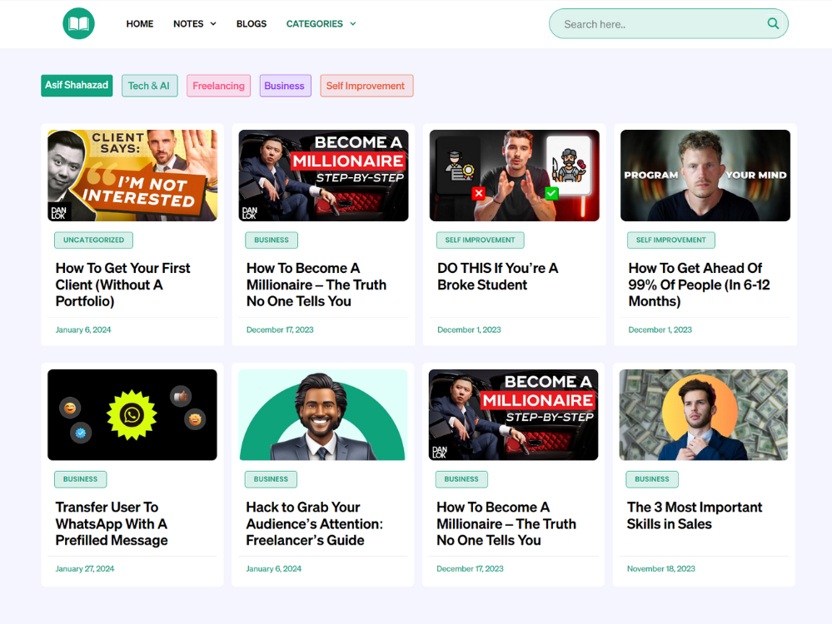832x624 pixels.
Task: Click the Program Your Mind thumbnail
Action: point(705,176)
